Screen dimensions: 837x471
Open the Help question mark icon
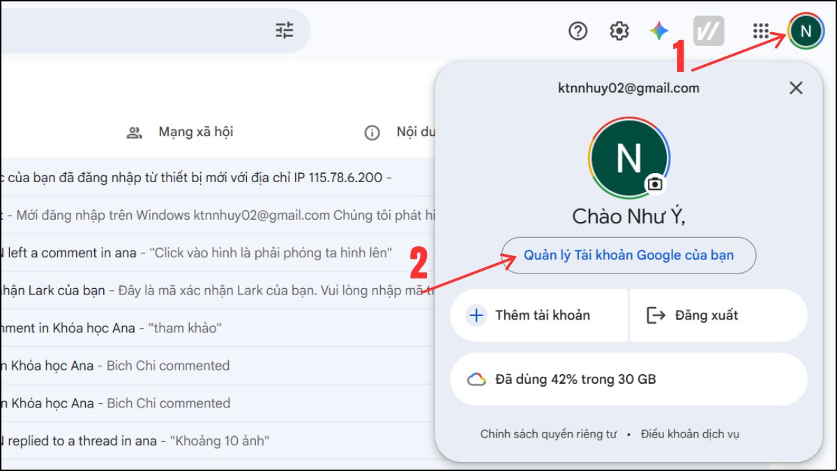pos(578,31)
